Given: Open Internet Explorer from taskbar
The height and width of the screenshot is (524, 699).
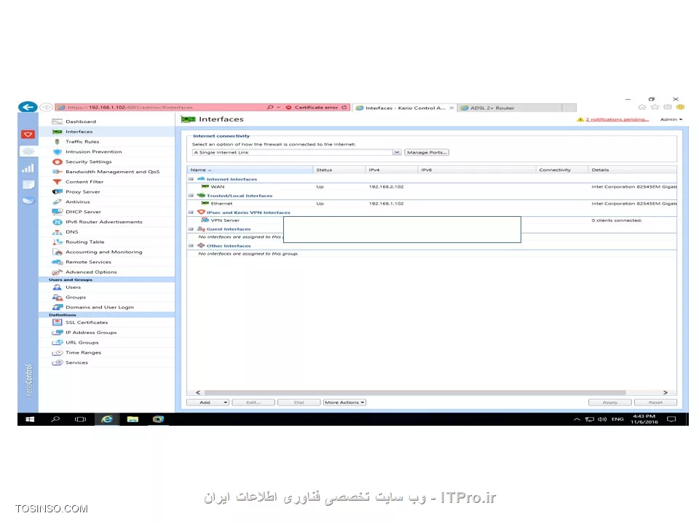Looking at the screenshot, I should tap(107, 419).
